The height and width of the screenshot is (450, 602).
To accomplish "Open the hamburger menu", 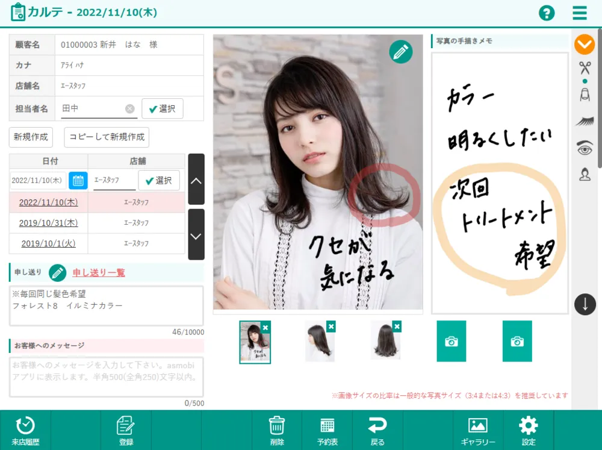I will point(580,13).
